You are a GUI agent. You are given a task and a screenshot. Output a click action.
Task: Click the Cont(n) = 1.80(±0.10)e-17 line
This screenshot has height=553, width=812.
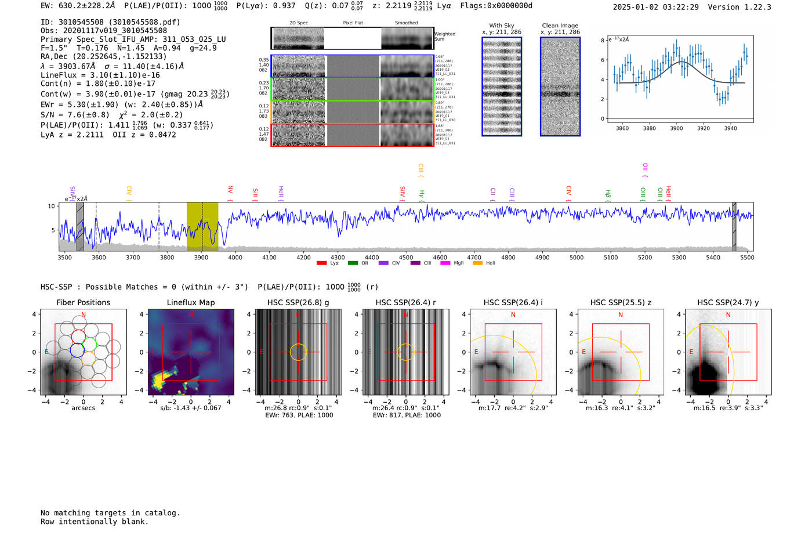coord(98,84)
